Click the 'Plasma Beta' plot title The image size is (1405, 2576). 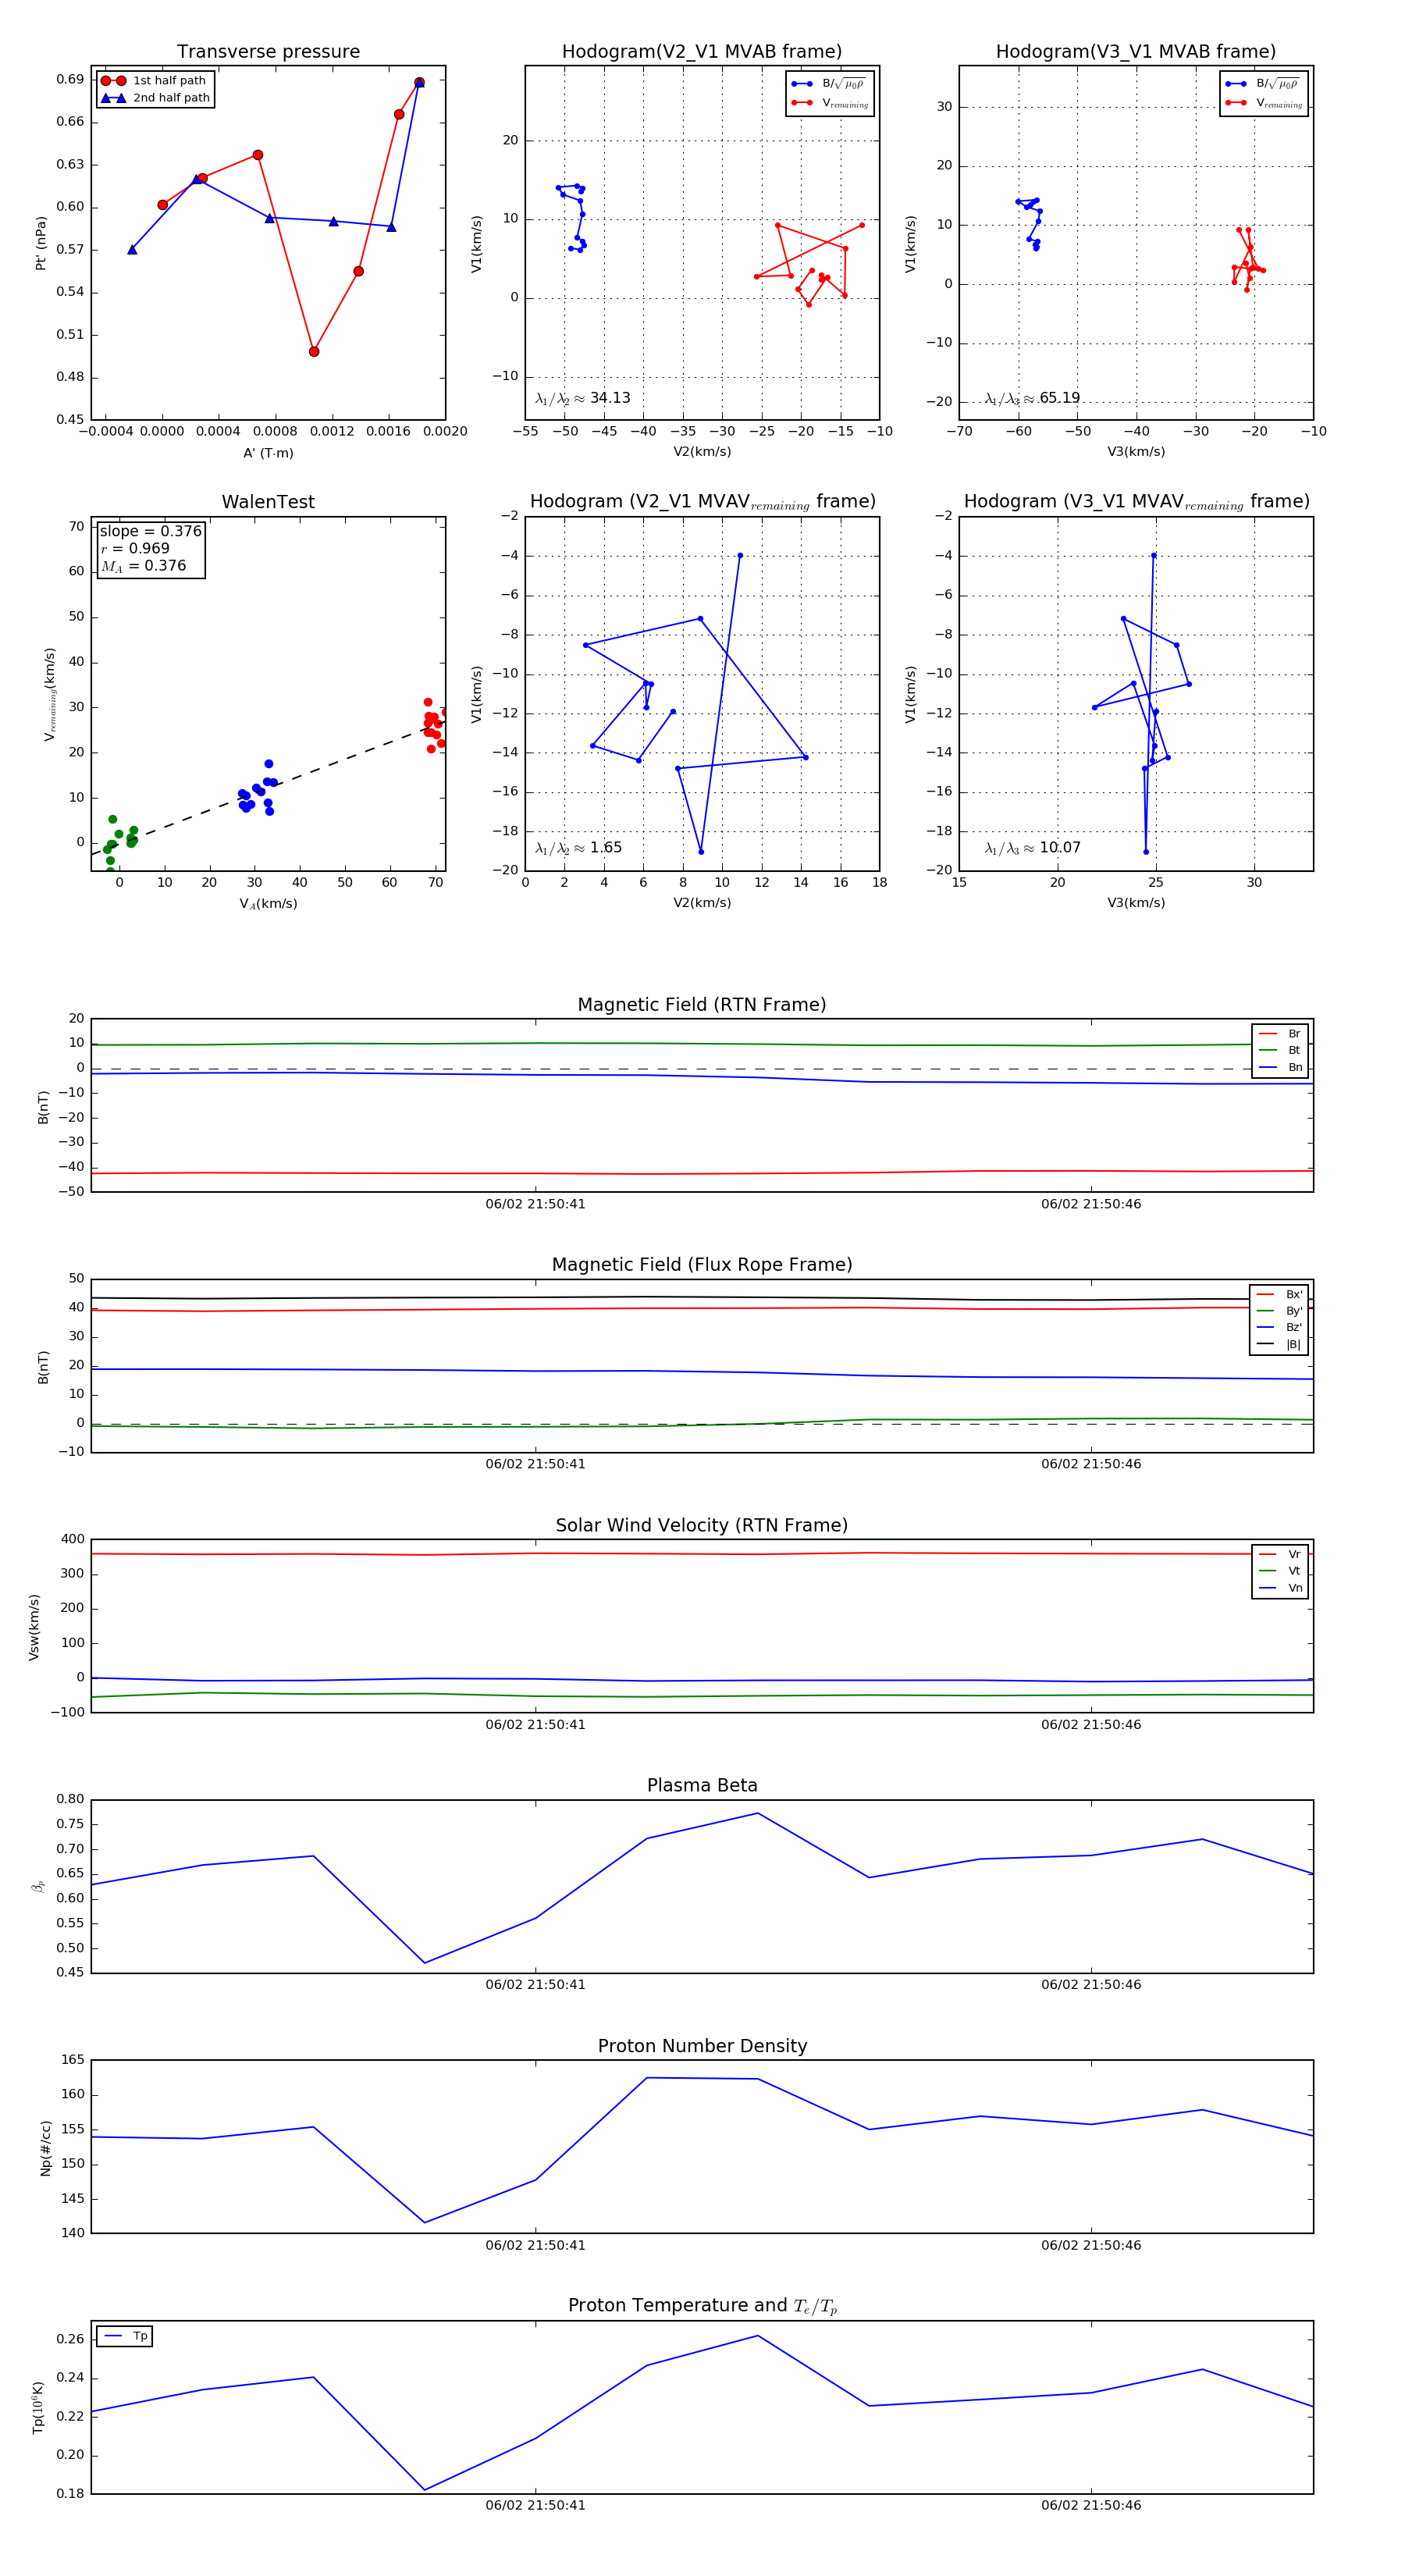point(702,1786)
